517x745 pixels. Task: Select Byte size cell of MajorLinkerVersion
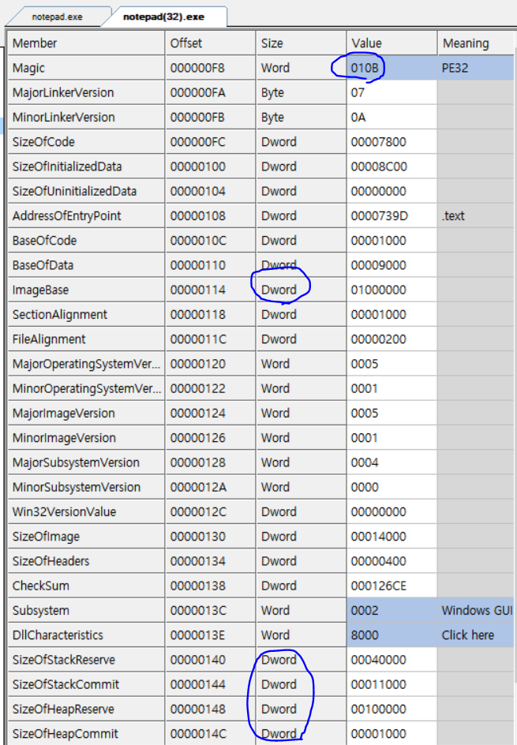click(x=301, y=92)
